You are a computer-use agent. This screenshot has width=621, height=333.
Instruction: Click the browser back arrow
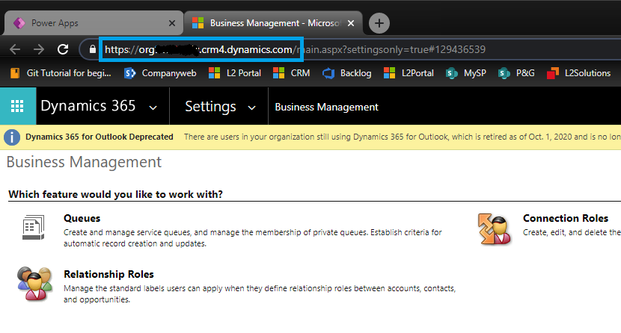click(x=16, y=50)
